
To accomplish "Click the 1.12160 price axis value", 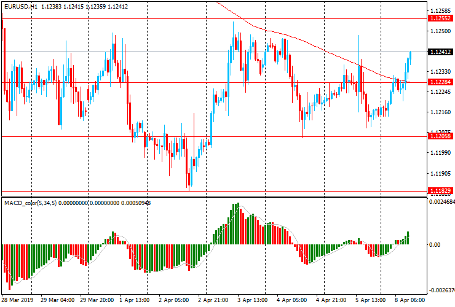I will click(441, 112).
